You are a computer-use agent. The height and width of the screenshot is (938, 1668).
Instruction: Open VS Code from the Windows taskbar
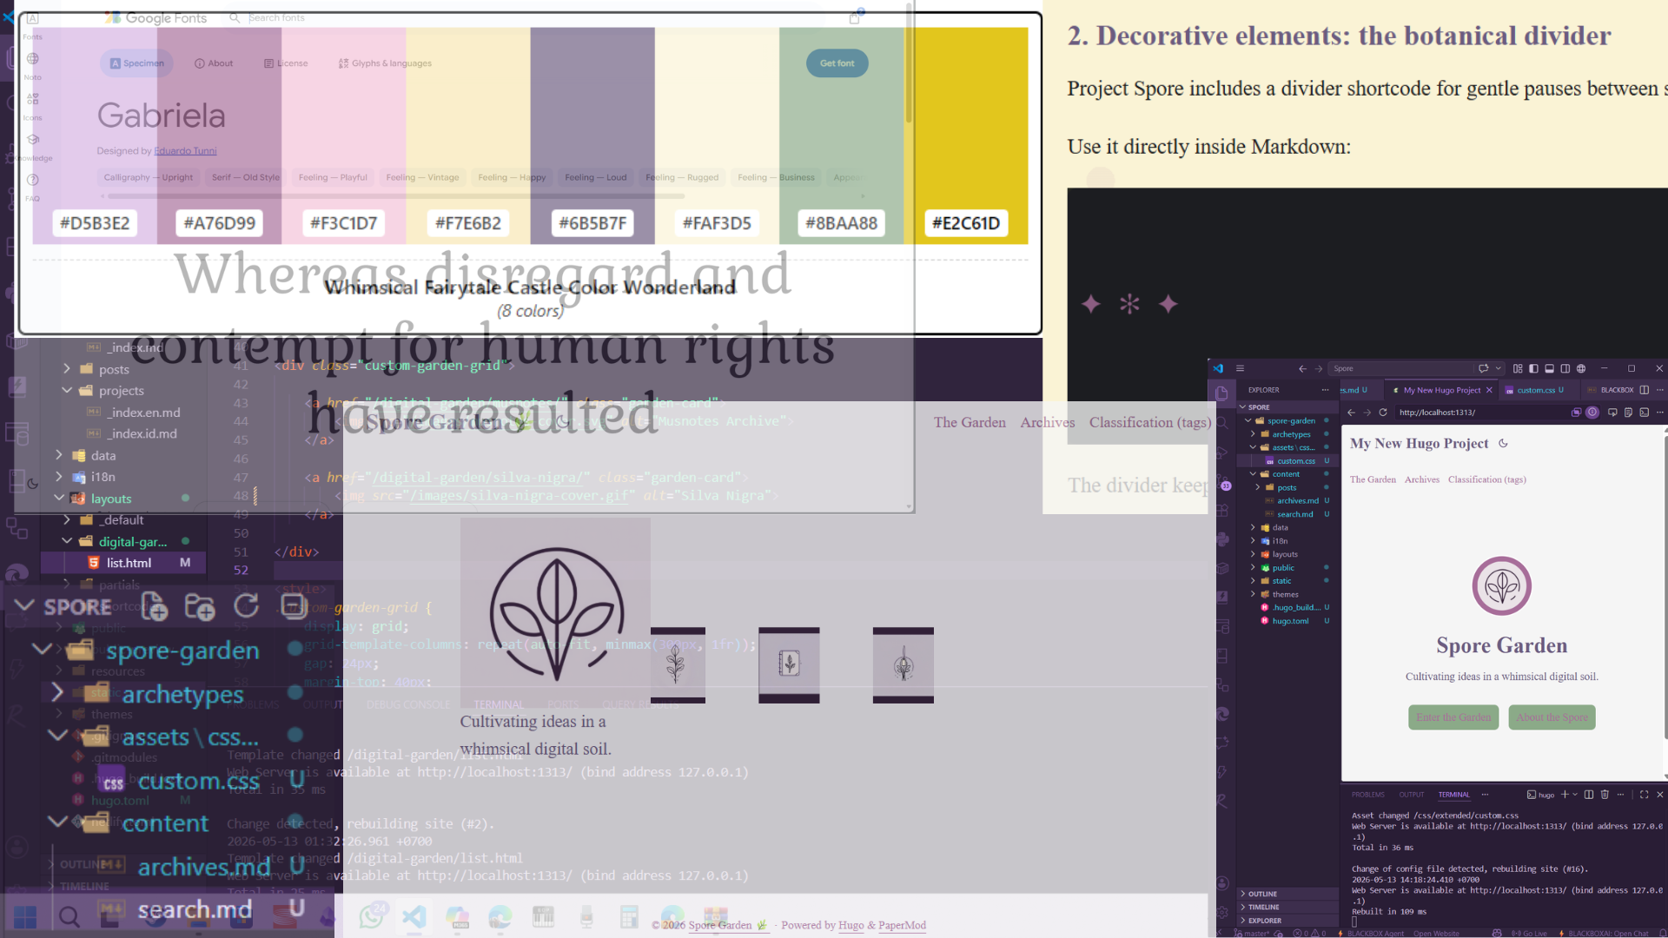[x=414, y=916]
